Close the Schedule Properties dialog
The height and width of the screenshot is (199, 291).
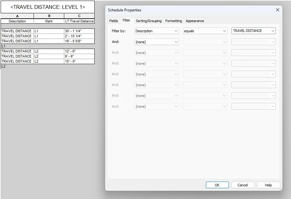point(277,10)
